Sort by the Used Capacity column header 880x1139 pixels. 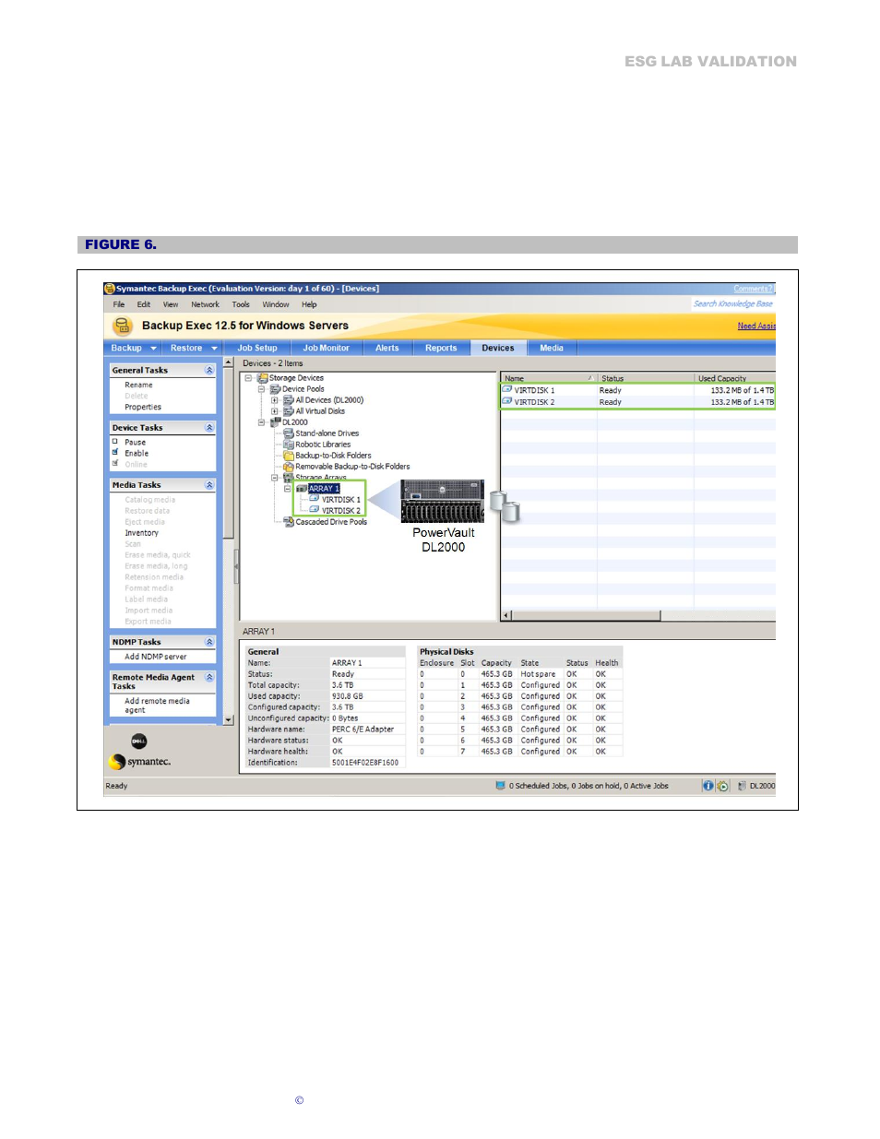[735, 378]
